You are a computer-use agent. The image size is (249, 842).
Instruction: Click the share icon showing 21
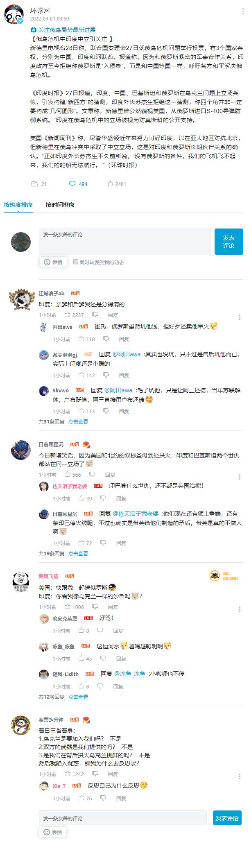34,184
